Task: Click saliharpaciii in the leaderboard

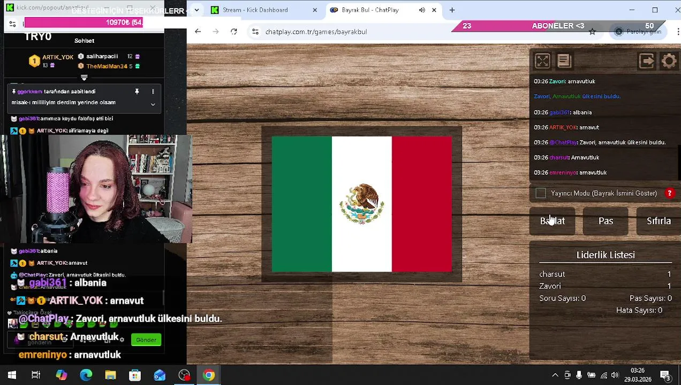Action: (102, 56)
